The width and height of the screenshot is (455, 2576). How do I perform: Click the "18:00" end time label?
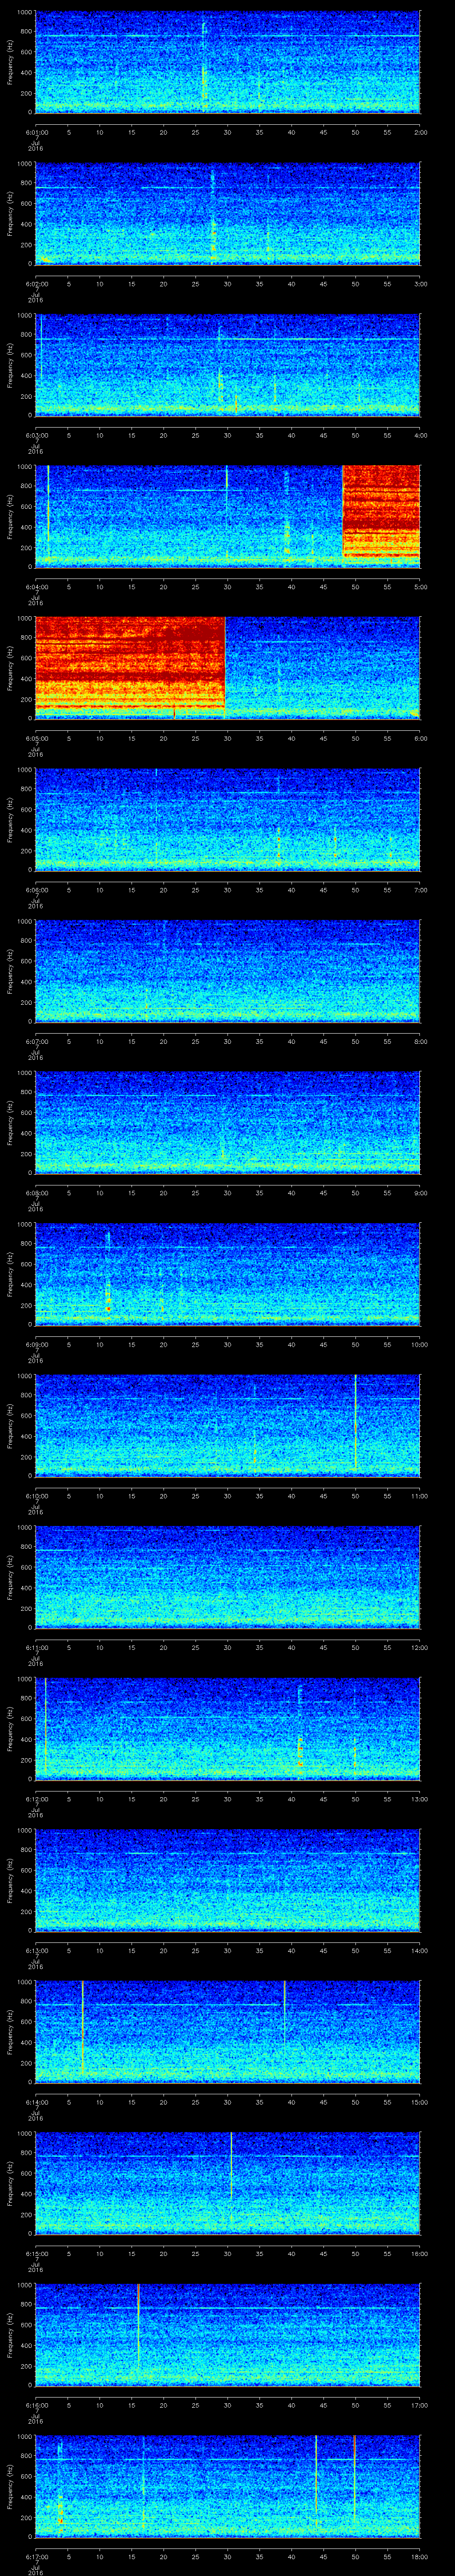(x=419, y=2556)
